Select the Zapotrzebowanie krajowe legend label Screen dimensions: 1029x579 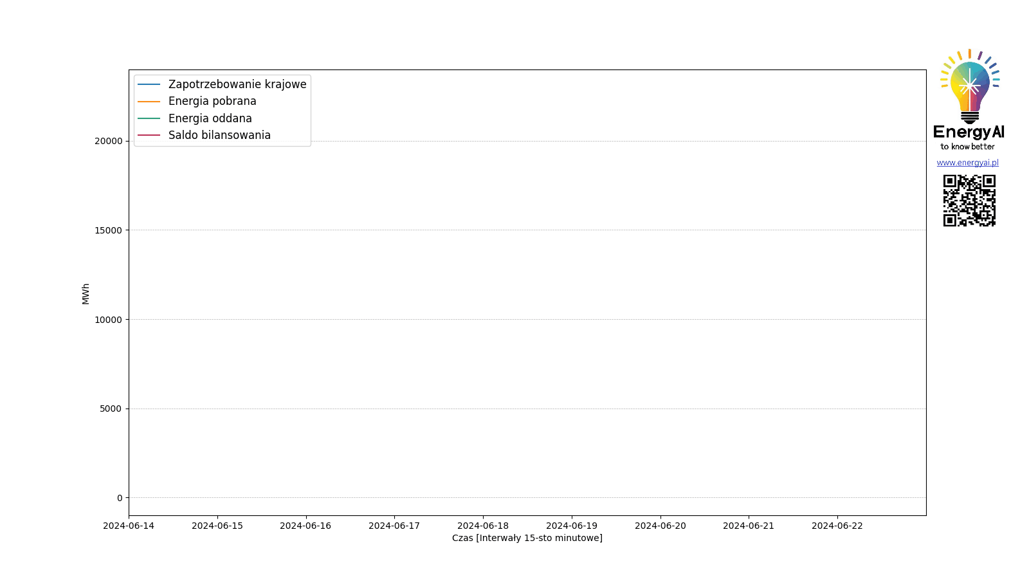[x=237, y=84]
